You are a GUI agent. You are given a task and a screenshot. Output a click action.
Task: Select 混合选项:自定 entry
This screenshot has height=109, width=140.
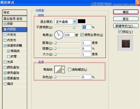[15, 19]
